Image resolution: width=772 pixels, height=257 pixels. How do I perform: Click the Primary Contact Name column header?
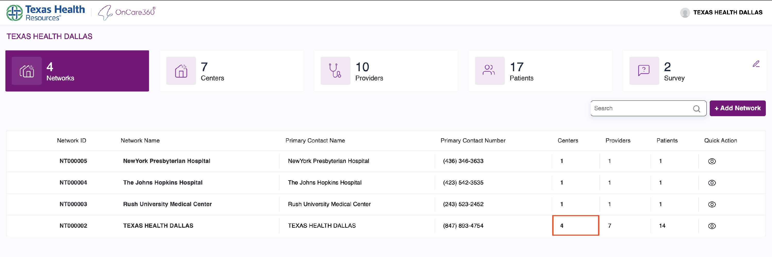click(315, 141)
